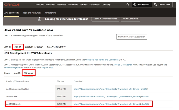Click the x64 Compressed Archive description
Image resolution: width=179 pixels, height=110 pixels.
point(18,89)
